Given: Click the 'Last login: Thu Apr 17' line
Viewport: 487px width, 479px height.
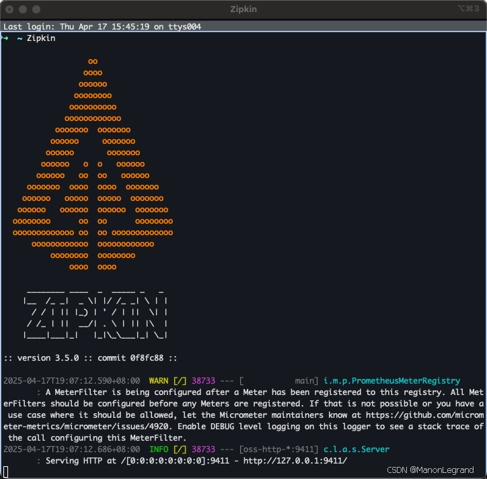Looking at the screenshot, I should [102, 27].
